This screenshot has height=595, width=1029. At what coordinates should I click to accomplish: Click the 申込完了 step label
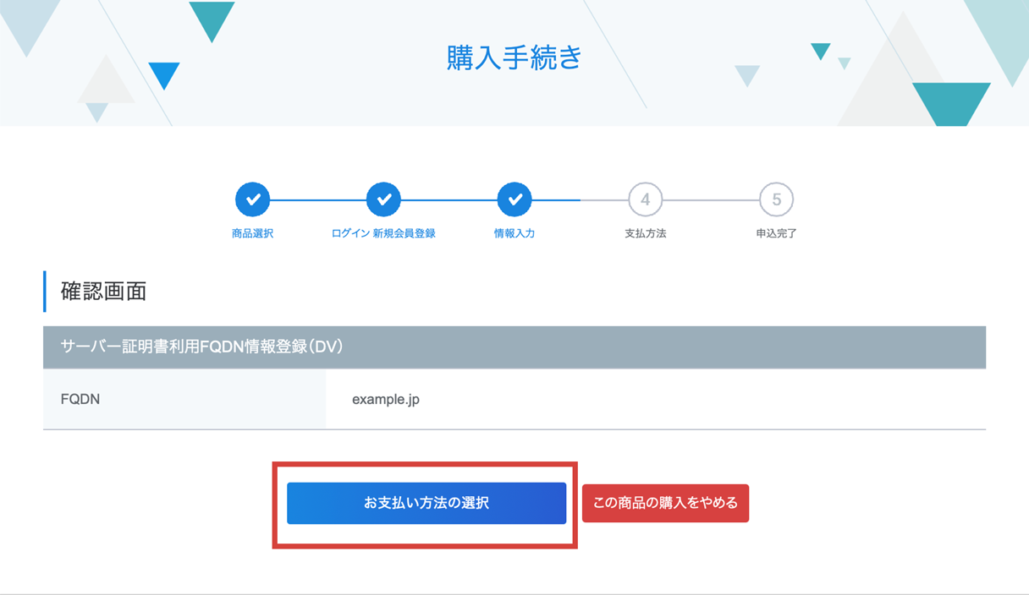(776, 233)
